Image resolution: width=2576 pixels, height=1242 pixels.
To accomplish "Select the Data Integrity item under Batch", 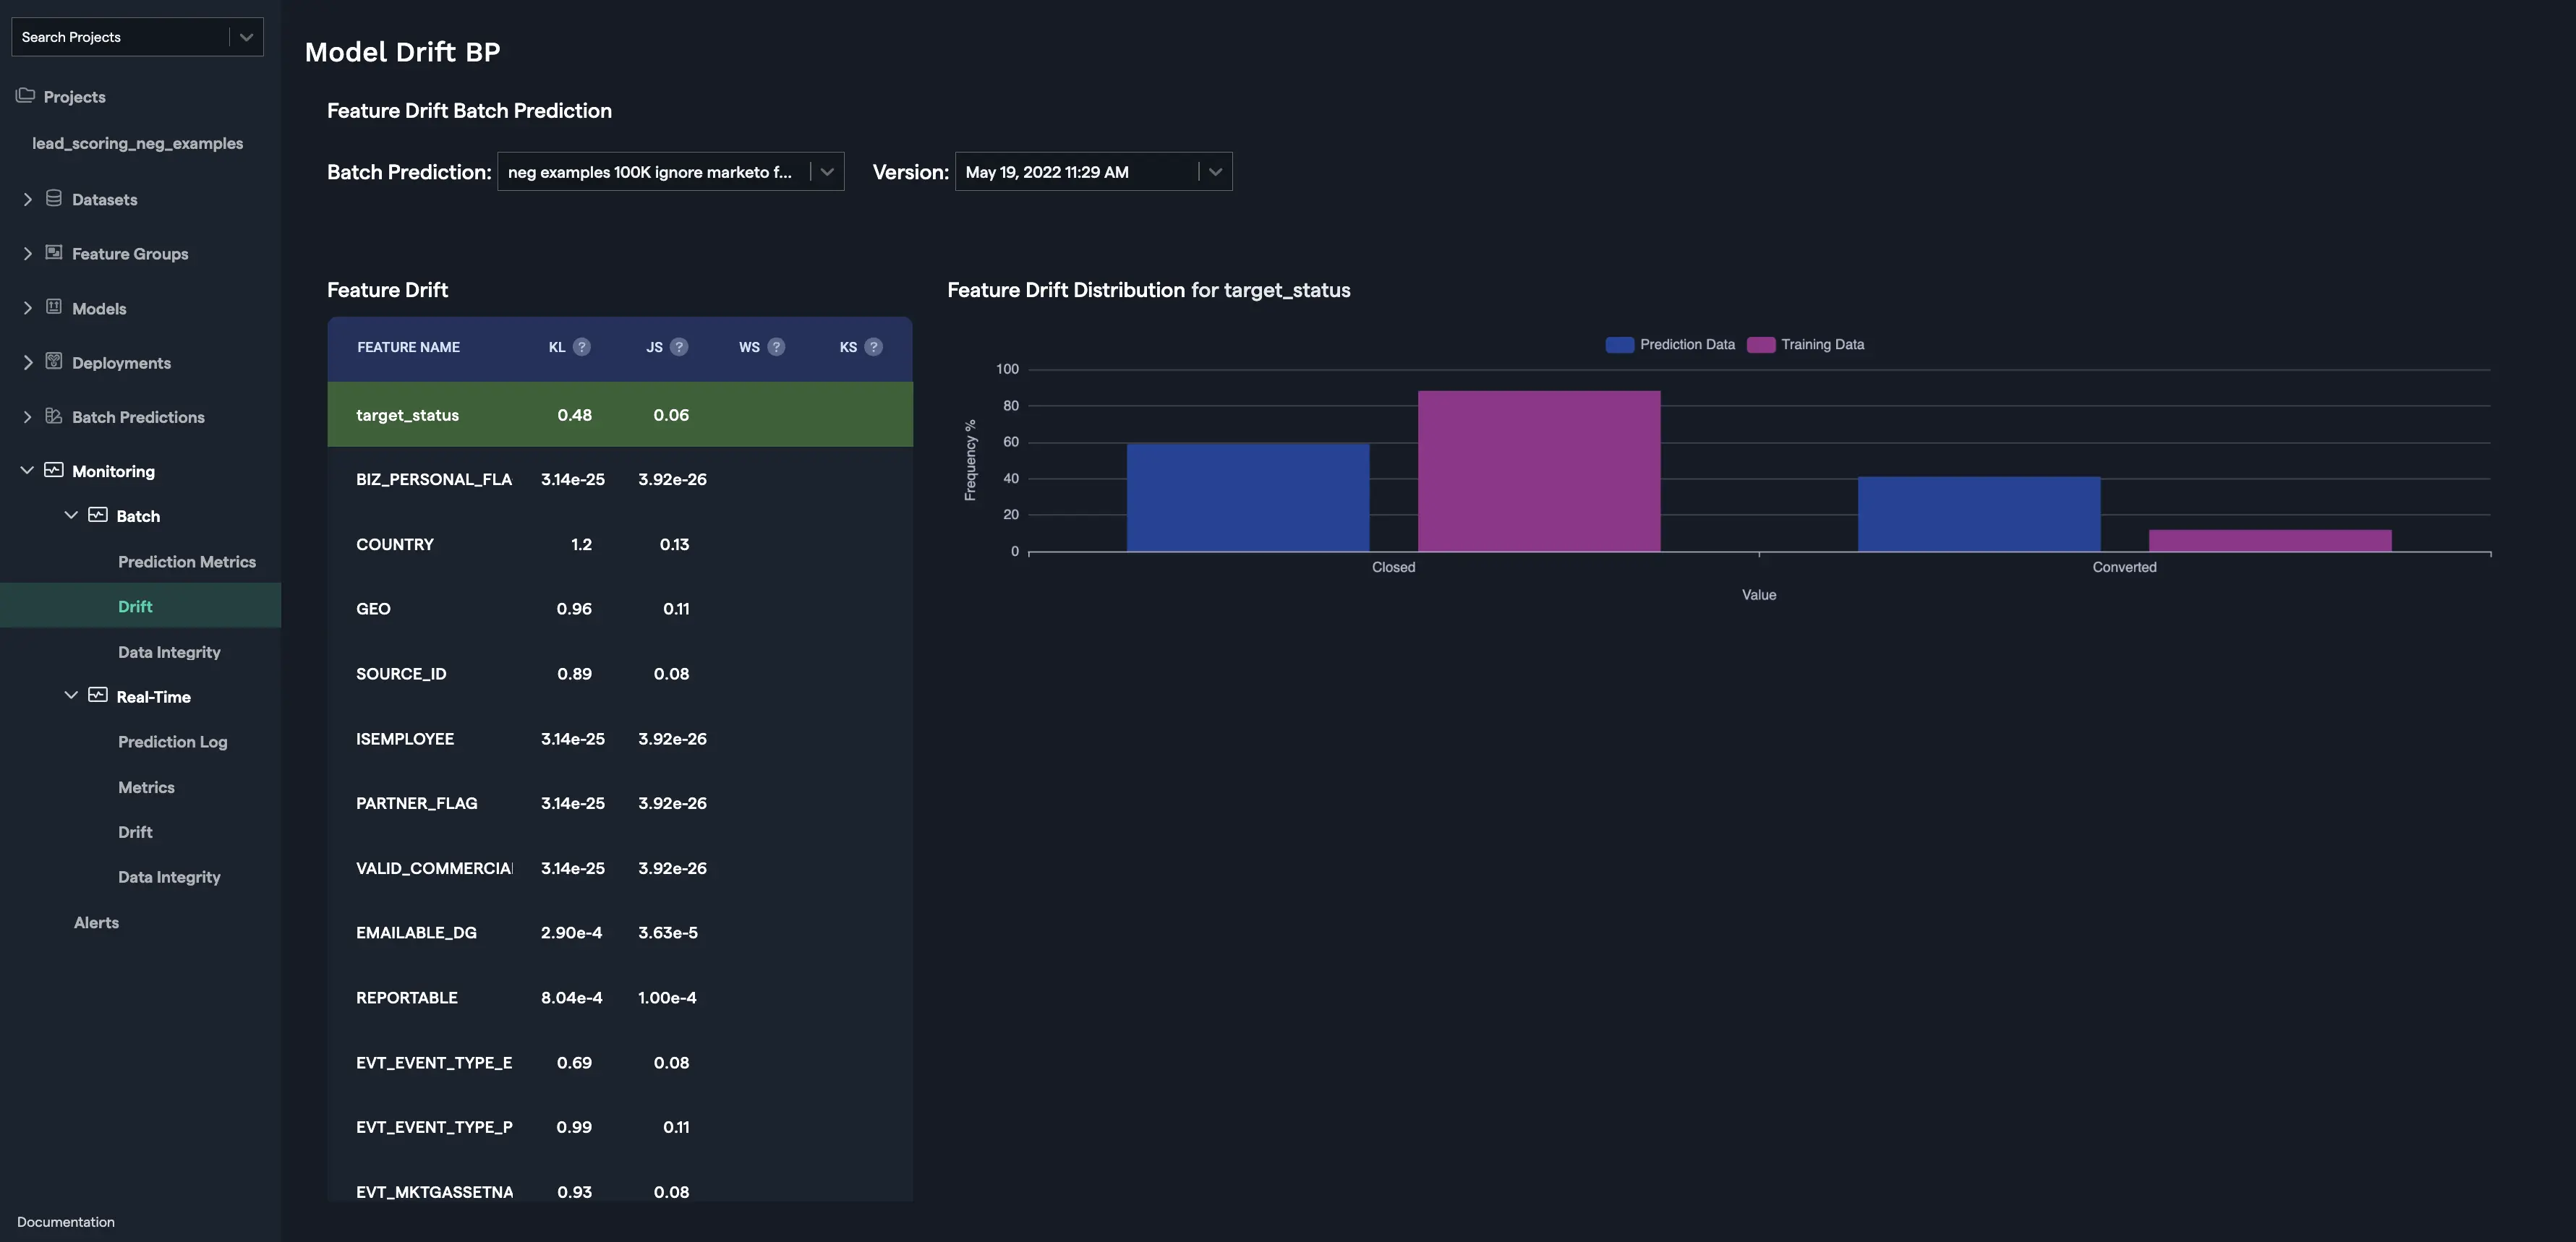I will pos(169,651).
